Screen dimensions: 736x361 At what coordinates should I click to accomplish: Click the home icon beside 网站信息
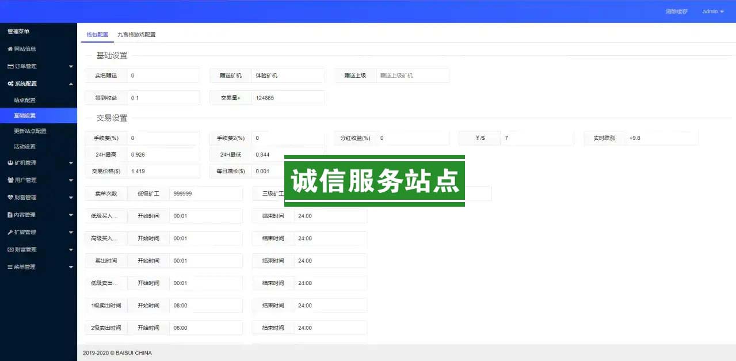click(x=10, y=49)
